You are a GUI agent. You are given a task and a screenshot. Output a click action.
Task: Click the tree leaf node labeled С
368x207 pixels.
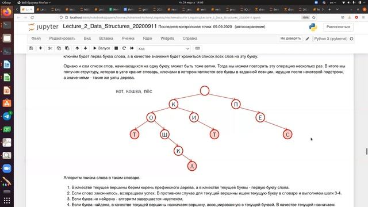click(287, 135)
